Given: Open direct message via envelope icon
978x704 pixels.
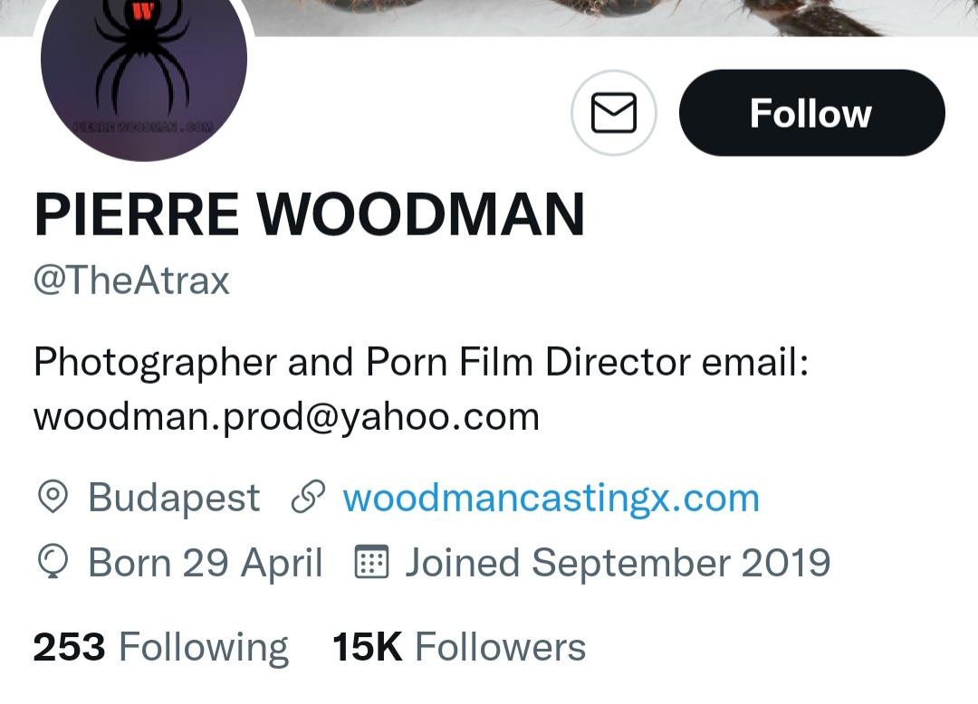Looking at the screenshot, I should point(613,113).
